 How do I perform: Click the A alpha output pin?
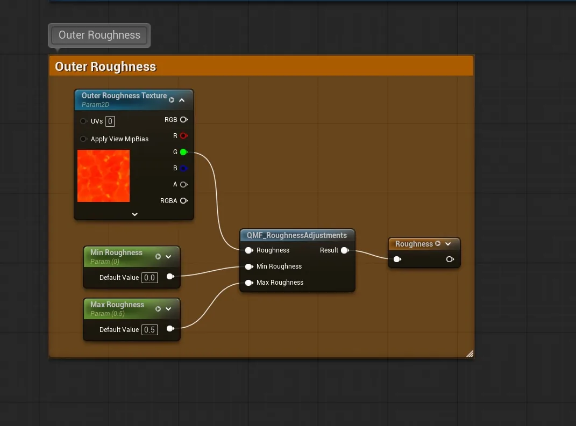(184, 185)
